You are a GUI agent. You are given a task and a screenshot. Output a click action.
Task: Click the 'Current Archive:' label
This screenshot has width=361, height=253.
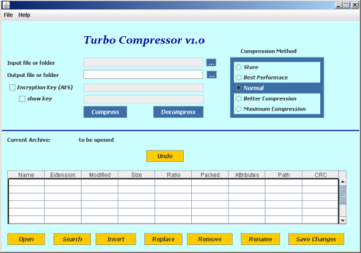(29, 140)
